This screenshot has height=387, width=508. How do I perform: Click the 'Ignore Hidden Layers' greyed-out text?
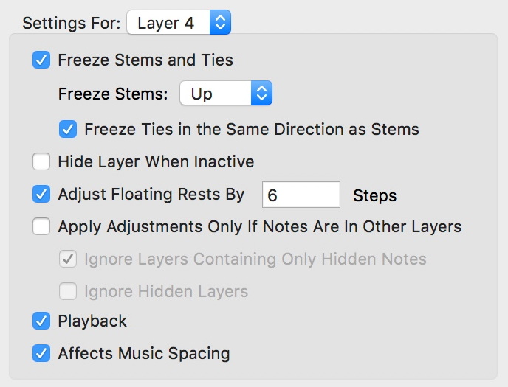(x=166, y=291)
